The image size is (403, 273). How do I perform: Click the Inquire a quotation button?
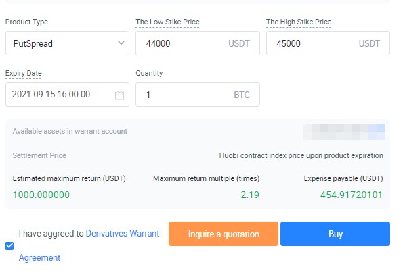pos(224,234)
